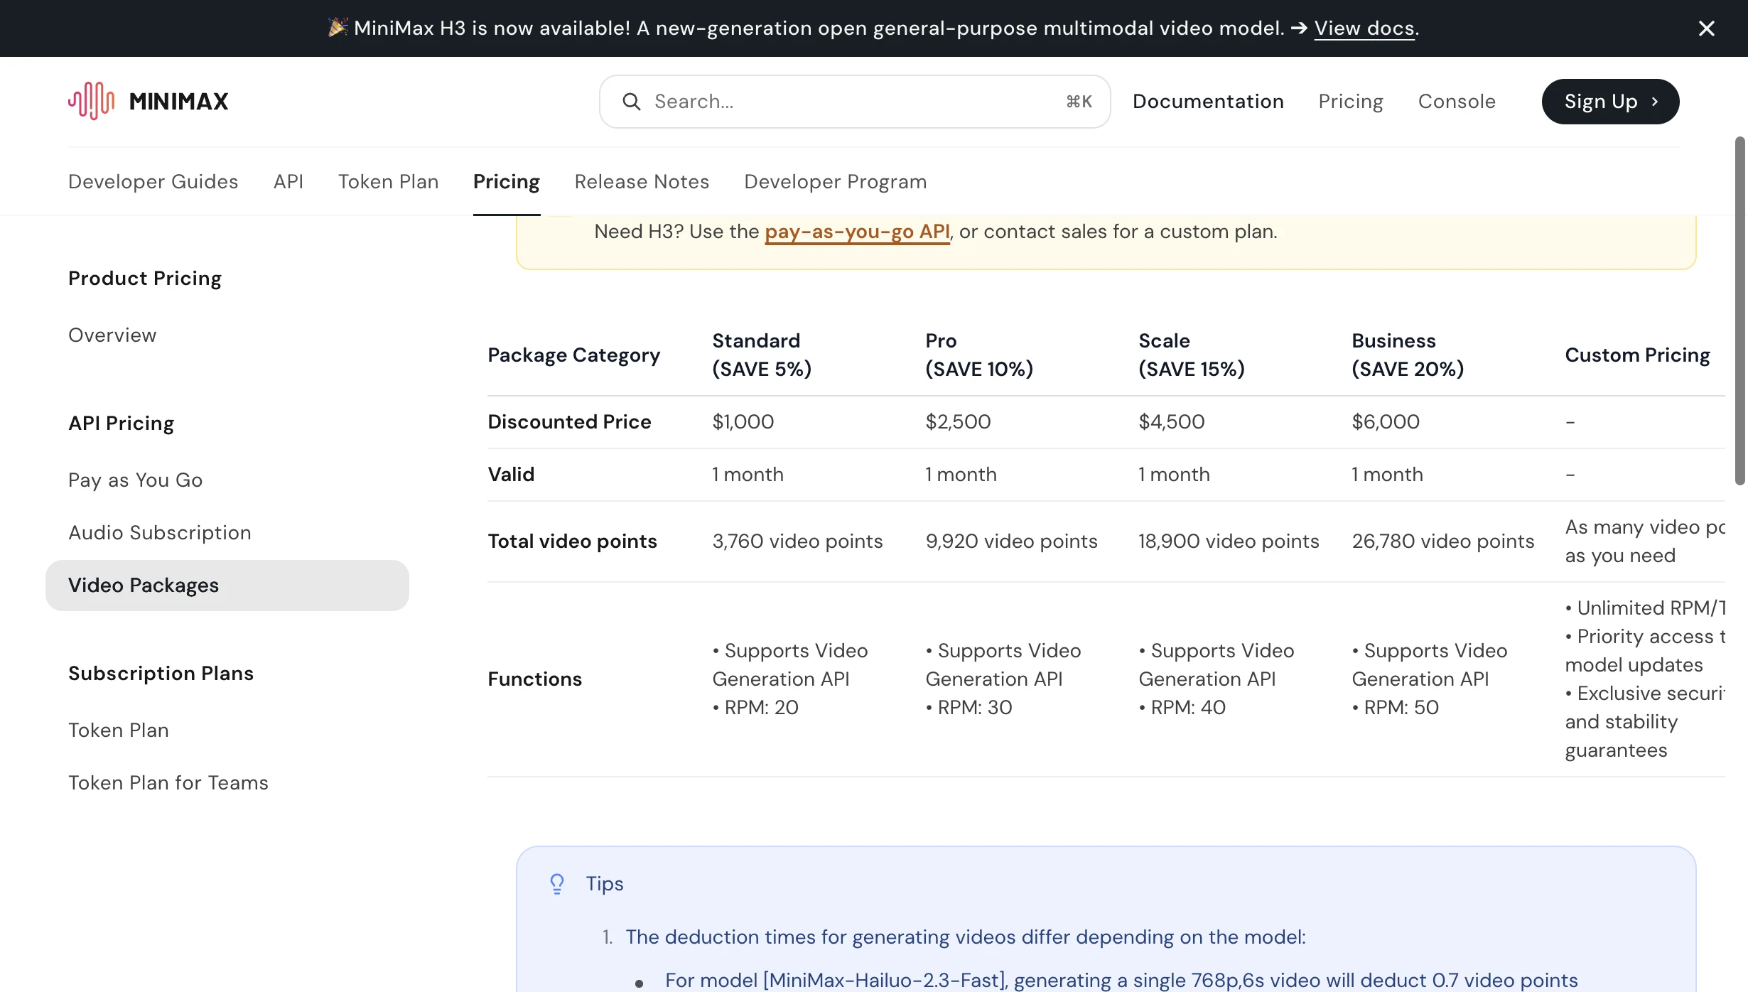The width and height of the screenshot is (1748, 992).
Task: Click the Sign Up button
Action: (x=1610, y=102)
